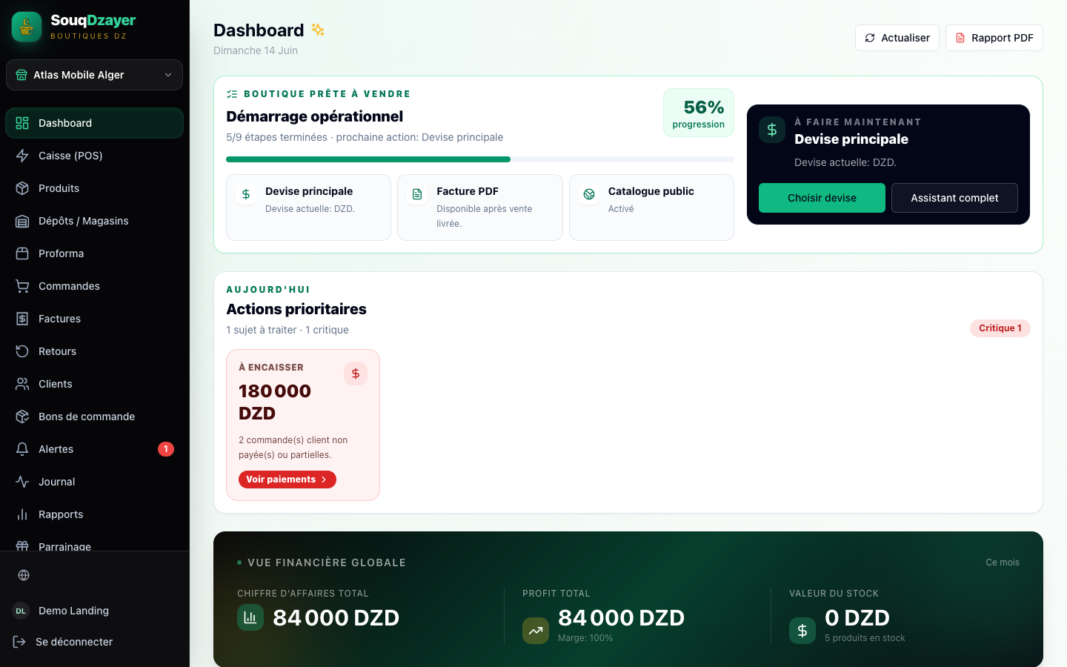This screenshot has height=667, width=1067.
Task: Click the store icon beside Atlas Mobile Alger
Action: point(21,75)
